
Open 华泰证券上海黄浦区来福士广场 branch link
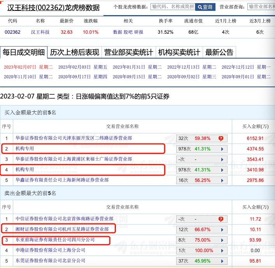pos(74,159)
